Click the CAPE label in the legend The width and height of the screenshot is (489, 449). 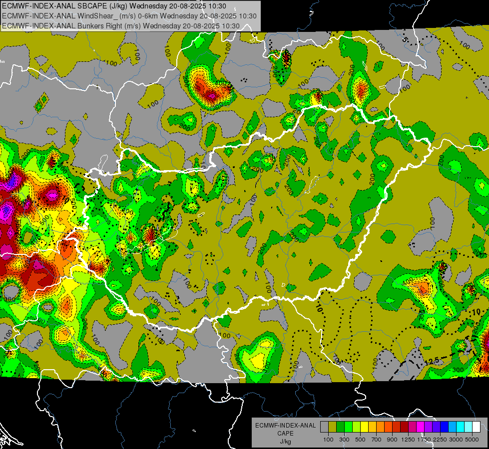pyautogui.click(x=285, y=433)
